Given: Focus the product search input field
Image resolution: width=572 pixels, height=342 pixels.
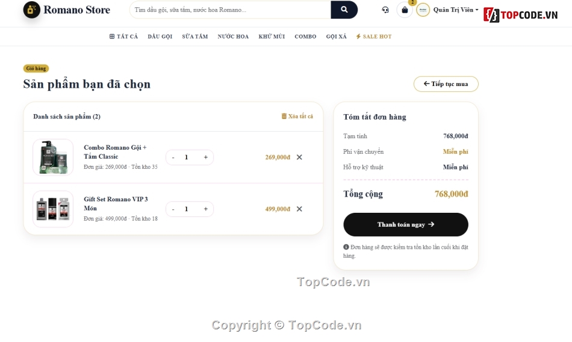Looking at the screenshot, I should point(231,10).
